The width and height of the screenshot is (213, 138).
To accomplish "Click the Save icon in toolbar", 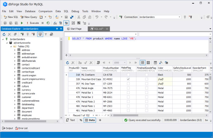I will click(66, 17).
